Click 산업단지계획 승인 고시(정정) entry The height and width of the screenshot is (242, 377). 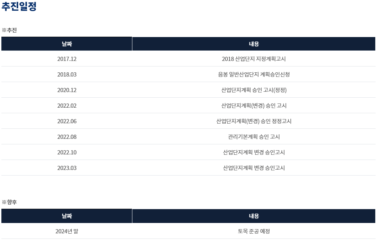point(254,90)
